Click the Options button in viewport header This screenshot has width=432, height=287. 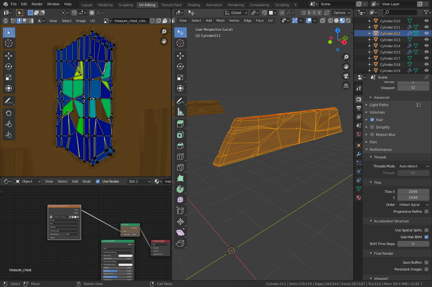(x=340, y=13)
